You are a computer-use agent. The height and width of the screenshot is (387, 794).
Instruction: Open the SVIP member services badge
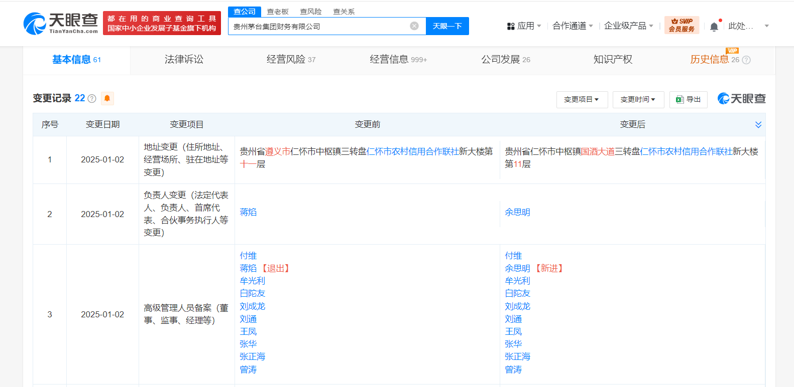click(x=682, y=25)
